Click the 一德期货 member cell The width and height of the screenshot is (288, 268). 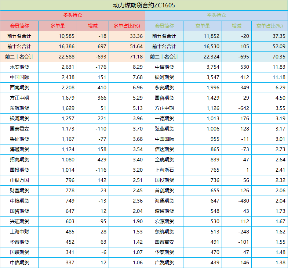tap(164, 118)
